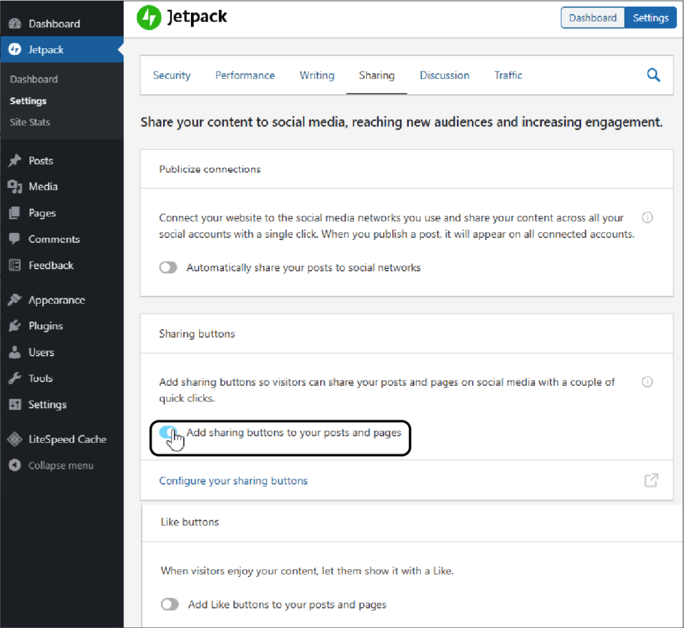
Task: Show info for Publicize connections
Action: pos(647,217)
